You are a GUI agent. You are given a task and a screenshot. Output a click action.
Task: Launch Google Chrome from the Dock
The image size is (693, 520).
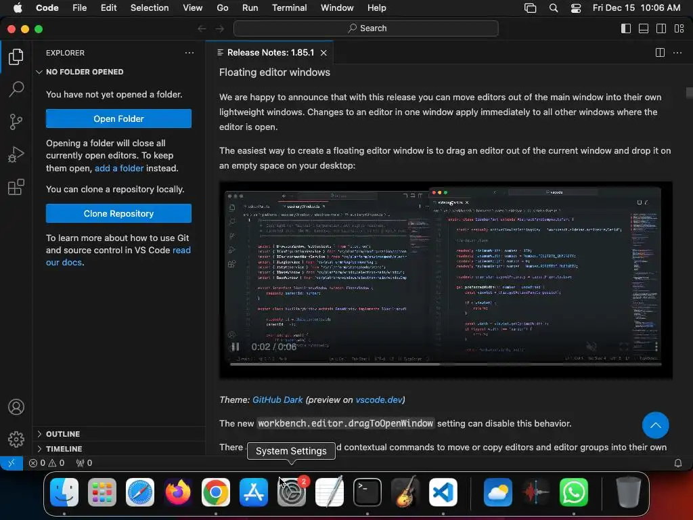click(216, 492)
